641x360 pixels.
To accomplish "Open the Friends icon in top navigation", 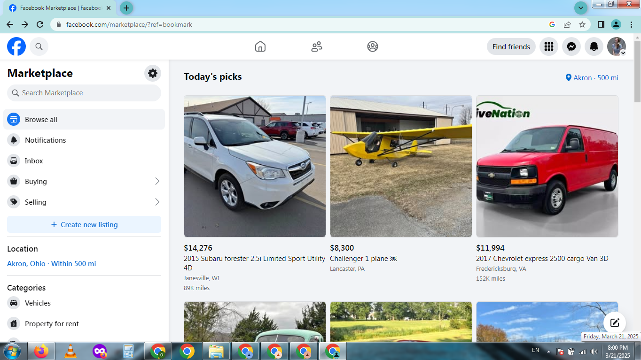I will point(317,46).
